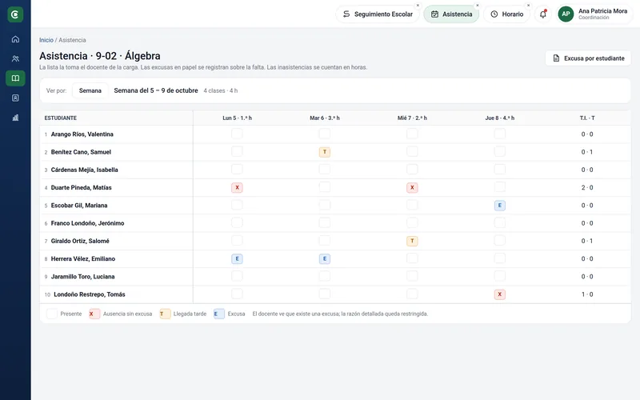Select student Herrera Vélez, Emiliano
Screen dimensions: 640x400
83,258
